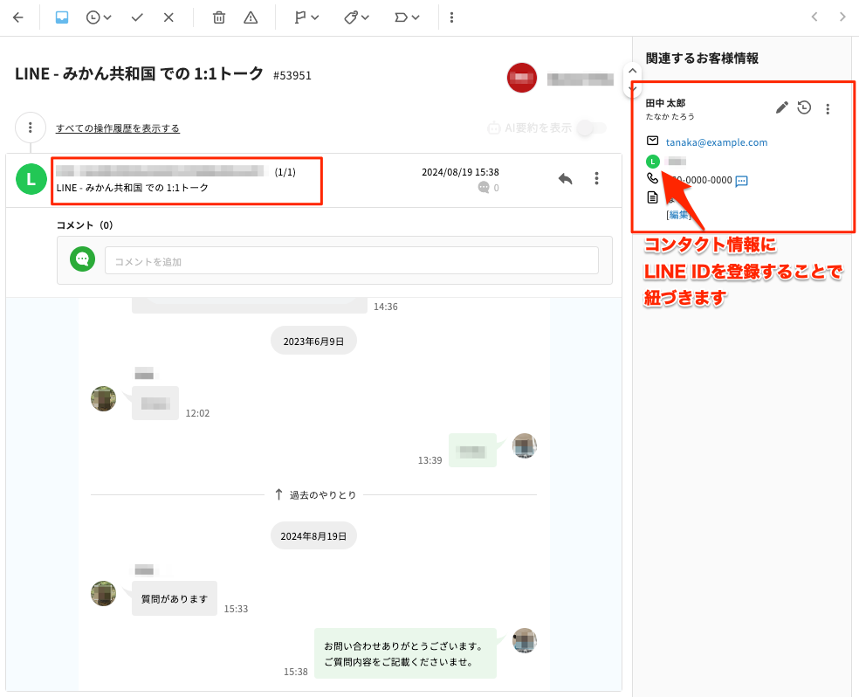Click the 田中 太郎 contact name

665,103
